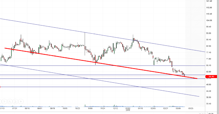Click the 49.90 price axis label
Image resolution: width=219 pixels, height=114 pixels.
point(209,85)
